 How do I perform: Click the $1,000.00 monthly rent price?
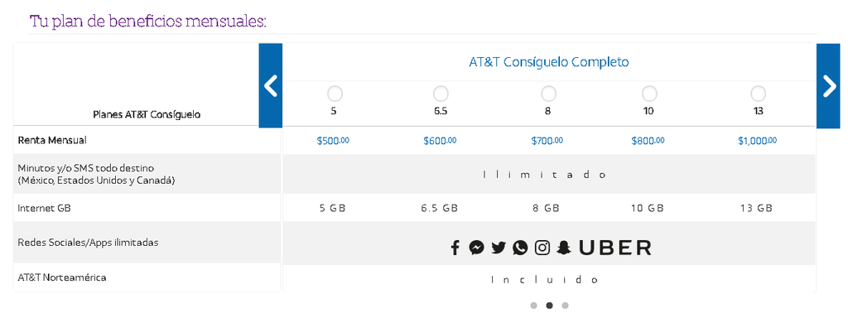757,141
